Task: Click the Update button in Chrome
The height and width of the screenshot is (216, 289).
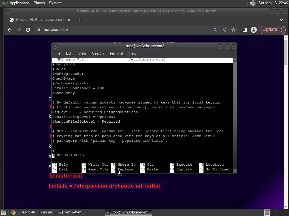Action: (270, 30)
